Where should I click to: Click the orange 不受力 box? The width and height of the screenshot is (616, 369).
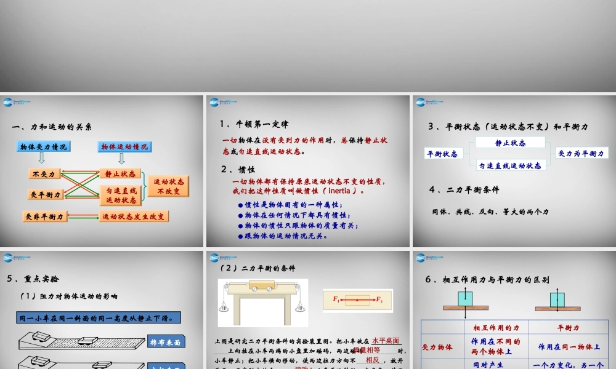pyautogui.click(x=44, y=173)
